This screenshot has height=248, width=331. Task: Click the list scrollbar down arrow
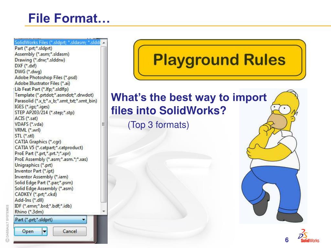[104, 212]
